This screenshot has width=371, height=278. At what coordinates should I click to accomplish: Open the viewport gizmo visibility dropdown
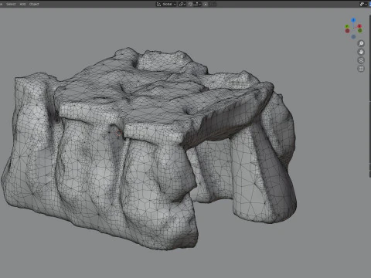pyautogui.click(x=363, y=4)
